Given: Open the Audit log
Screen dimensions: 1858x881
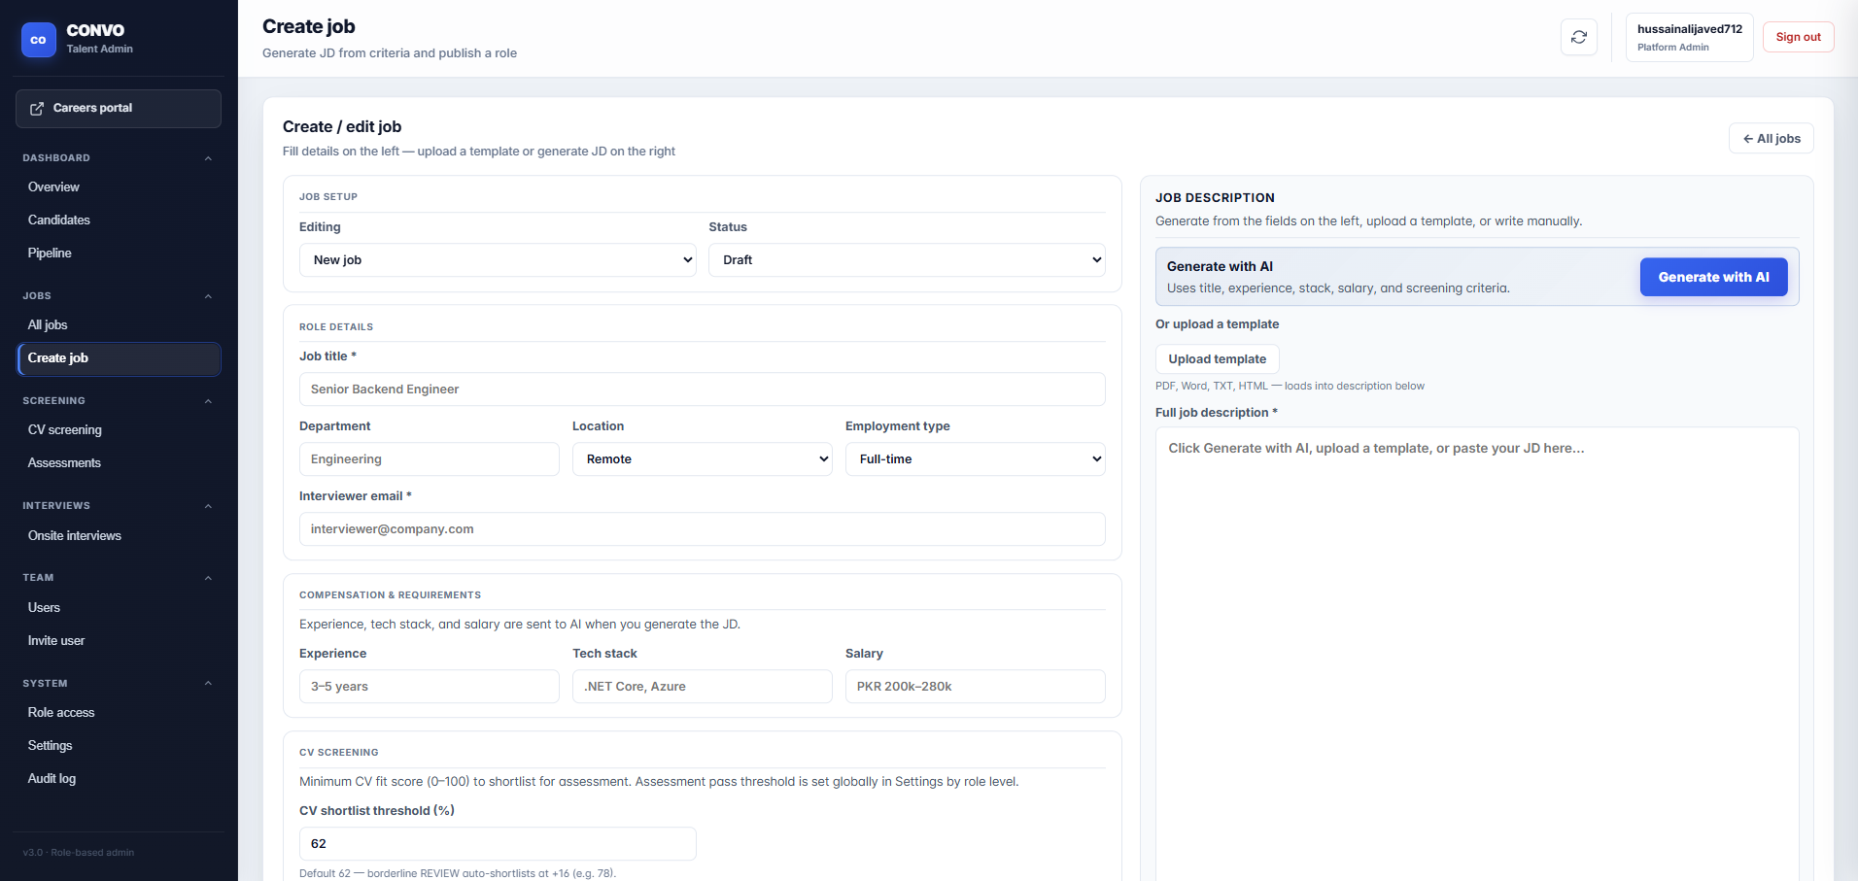Looking at the screenshot, I should (x=119, y=778).
